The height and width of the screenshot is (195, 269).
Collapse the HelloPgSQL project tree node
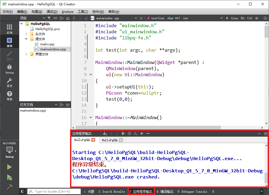point(22,23)
